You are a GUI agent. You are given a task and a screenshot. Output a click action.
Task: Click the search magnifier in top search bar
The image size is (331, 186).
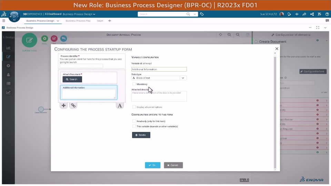[188, 14]
